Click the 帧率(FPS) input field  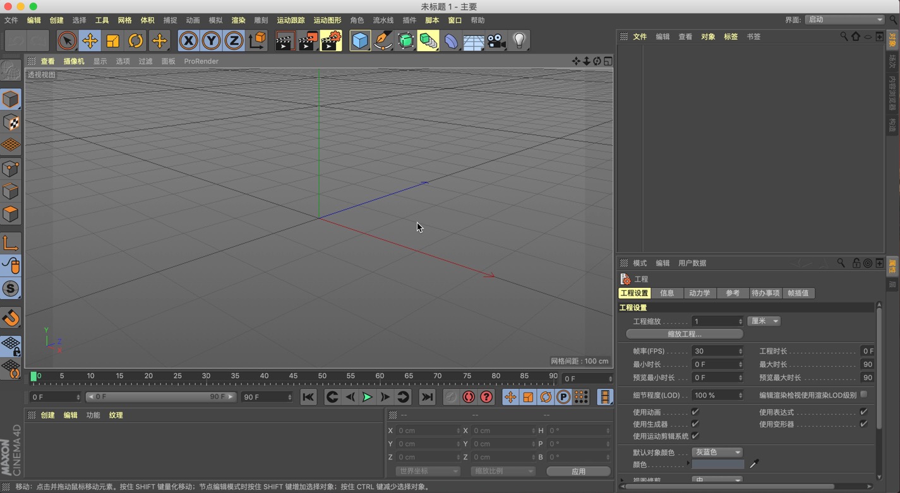pos(717,351)
